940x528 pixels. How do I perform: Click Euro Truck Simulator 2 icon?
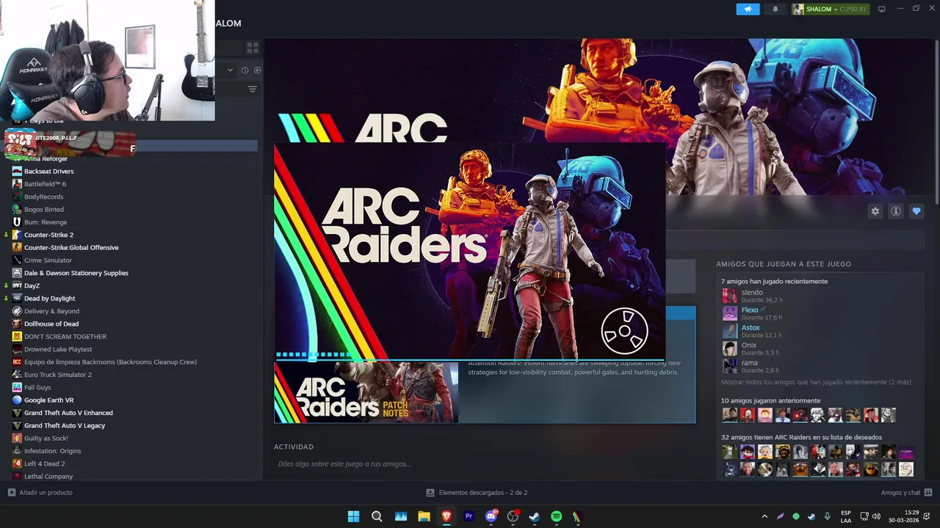click(x=17, y=375)
